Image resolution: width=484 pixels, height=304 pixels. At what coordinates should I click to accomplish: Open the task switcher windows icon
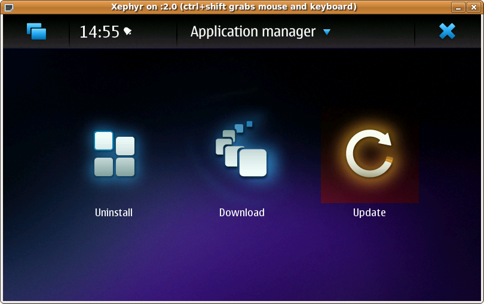(36, 32)
